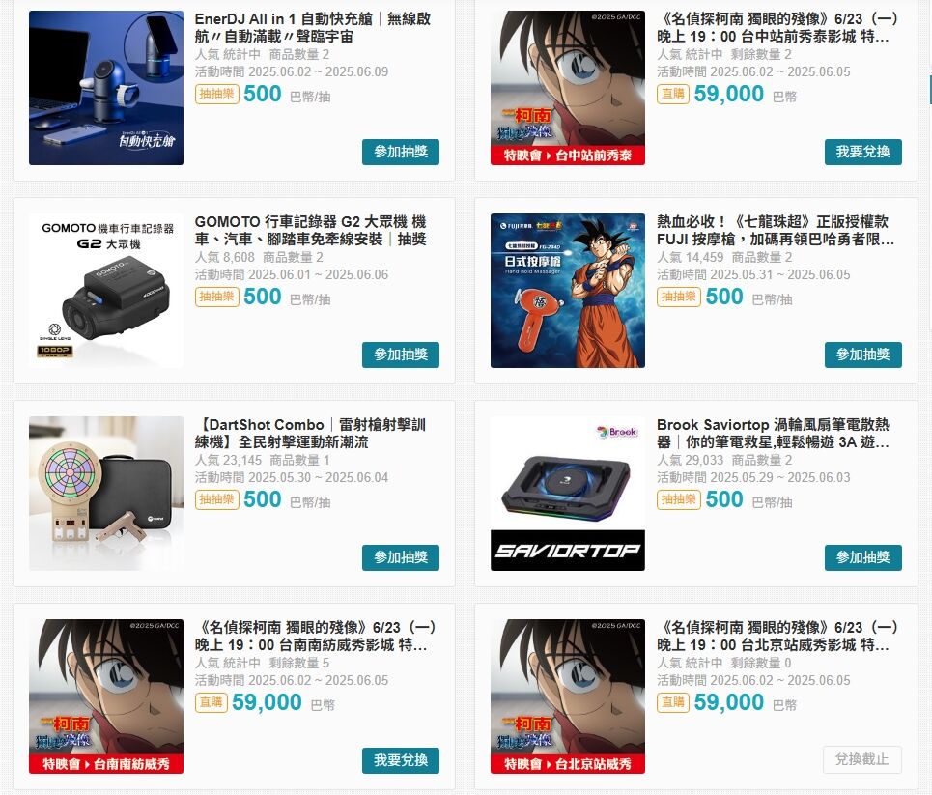Open the GOMOTO 行車記錄器 G2 title link
This screenshot has width=932, height=795.
point(311,230)
